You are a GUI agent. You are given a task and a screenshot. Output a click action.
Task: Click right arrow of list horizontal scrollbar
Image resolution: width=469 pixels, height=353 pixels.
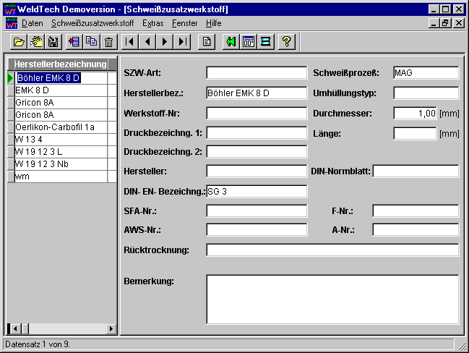[x=111, y=329]
